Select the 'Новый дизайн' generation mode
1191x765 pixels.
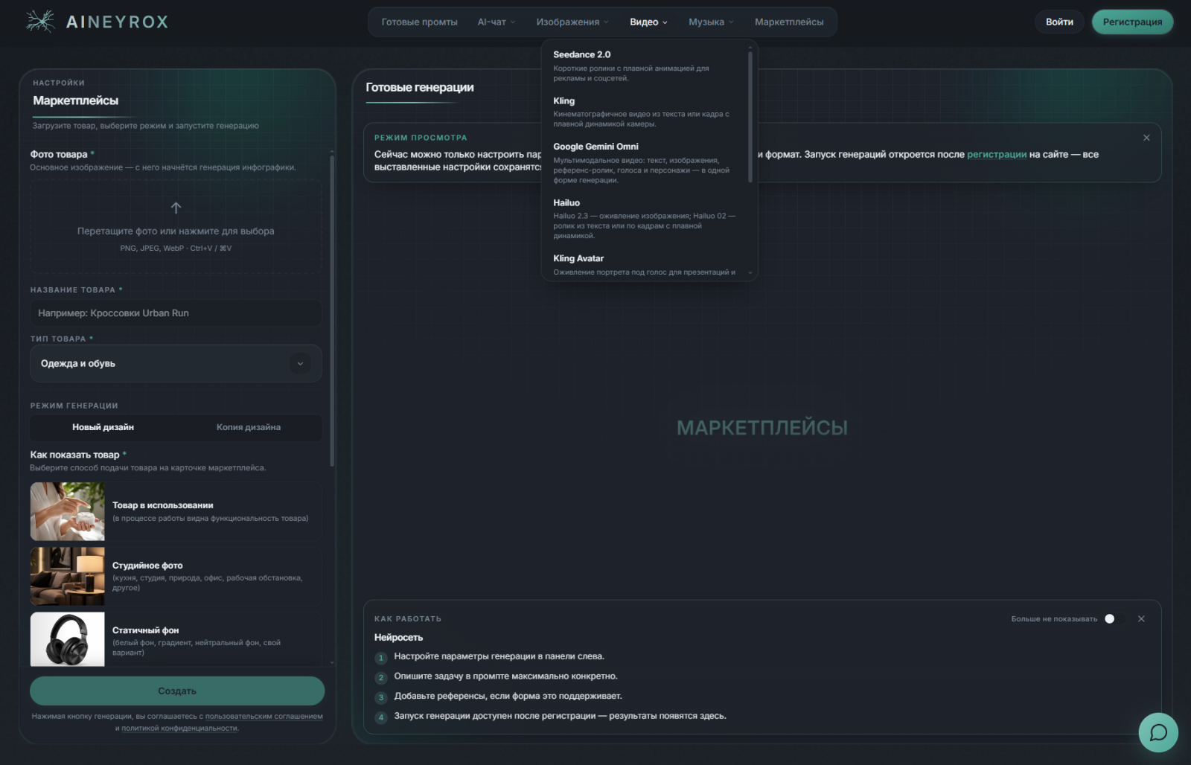103,427
